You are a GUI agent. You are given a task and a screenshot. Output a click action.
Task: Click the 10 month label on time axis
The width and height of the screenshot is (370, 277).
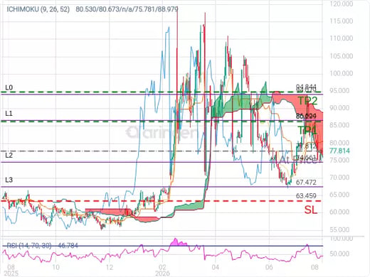(x=55, y=268)
